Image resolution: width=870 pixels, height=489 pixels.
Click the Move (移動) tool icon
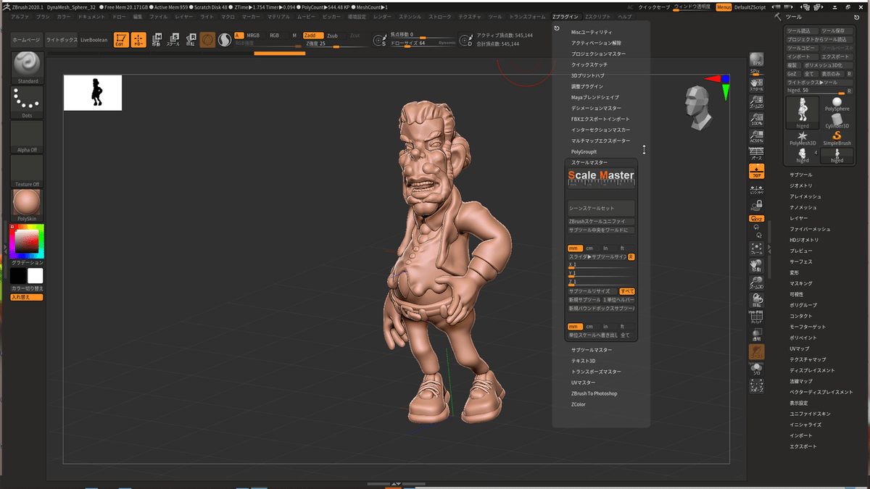click(x=157, y=39)
